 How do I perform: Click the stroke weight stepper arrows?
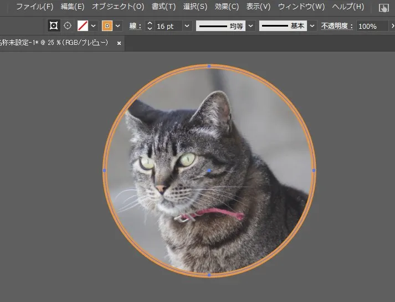[x=150, y=26]
